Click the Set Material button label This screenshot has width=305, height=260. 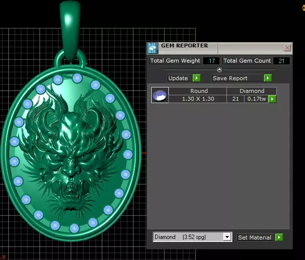tap(255, 238)
